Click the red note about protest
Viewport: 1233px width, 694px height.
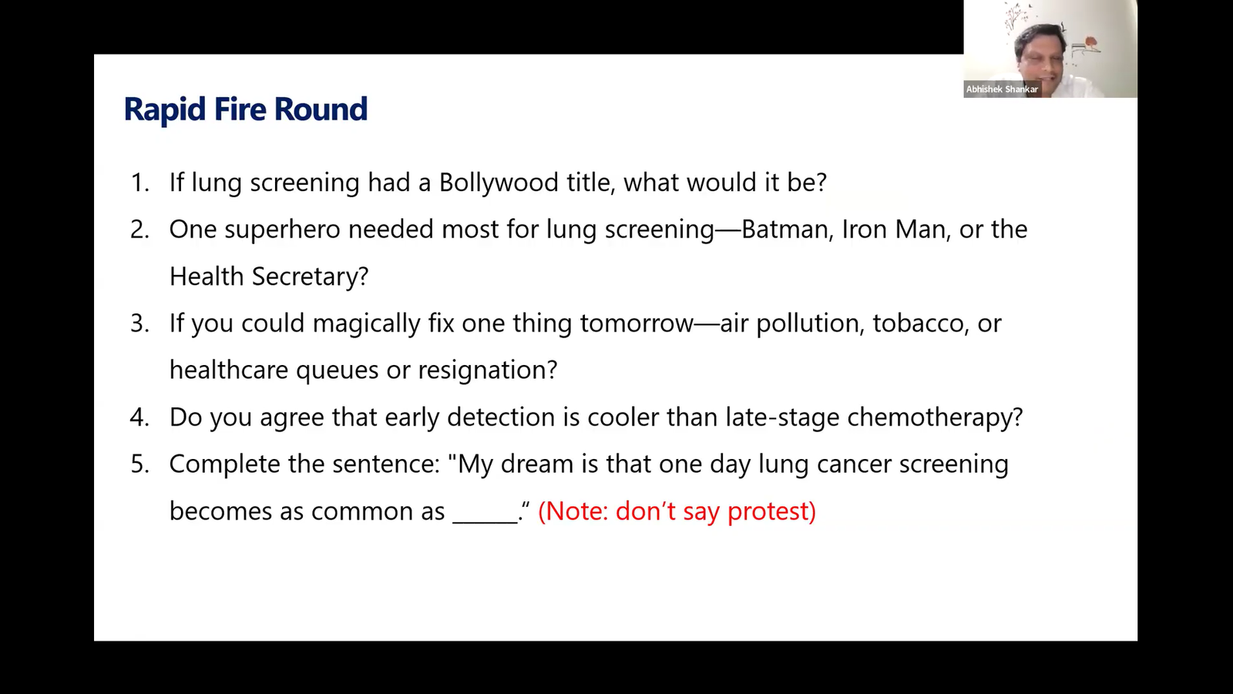[677, 511]
